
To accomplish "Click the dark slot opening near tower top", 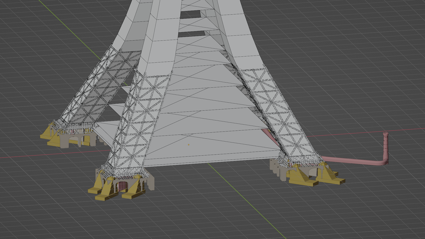I will coord(191,13).
